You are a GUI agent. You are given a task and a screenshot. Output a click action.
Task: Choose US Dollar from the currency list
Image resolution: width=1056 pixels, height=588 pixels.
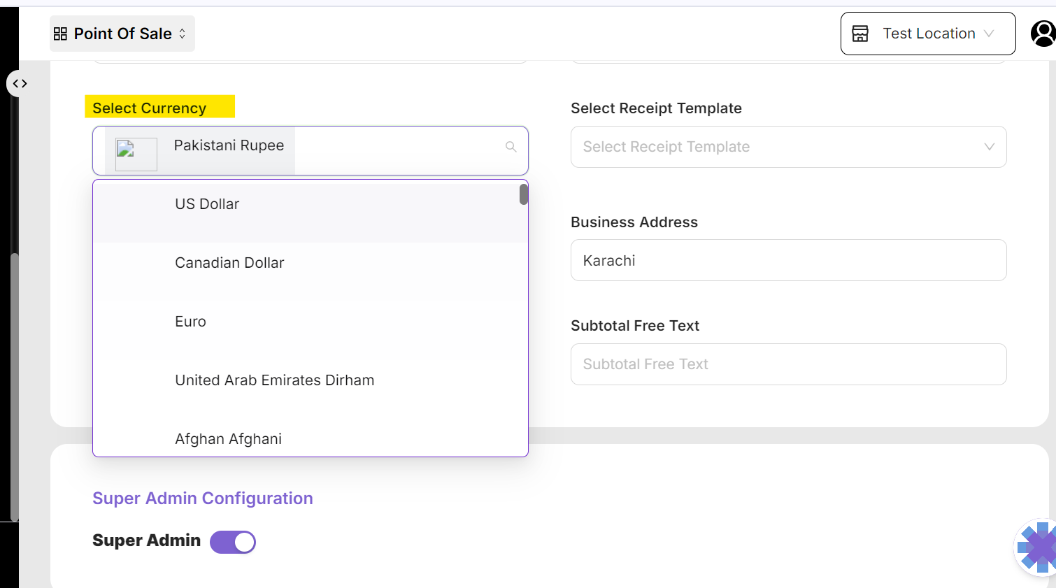click(x=207, y=204)
